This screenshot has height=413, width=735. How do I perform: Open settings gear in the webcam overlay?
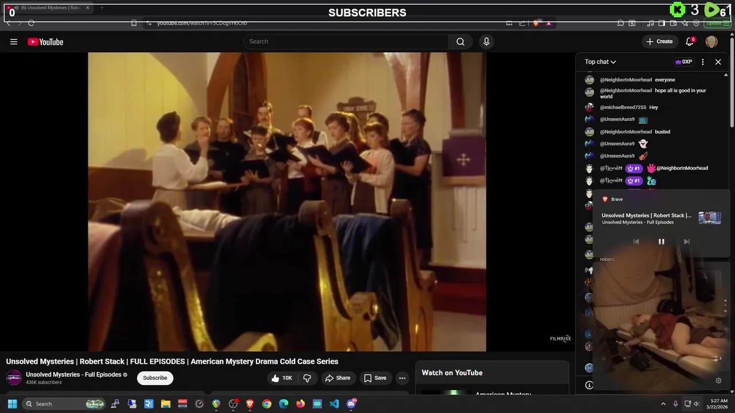coord(718,380)
